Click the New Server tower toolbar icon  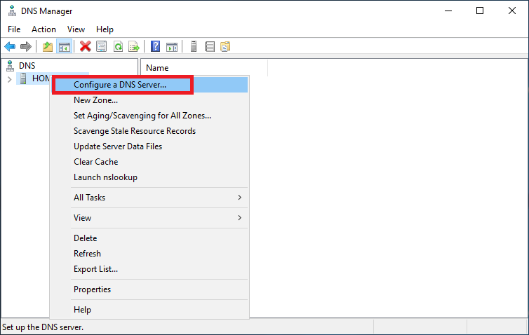[194, 47]
